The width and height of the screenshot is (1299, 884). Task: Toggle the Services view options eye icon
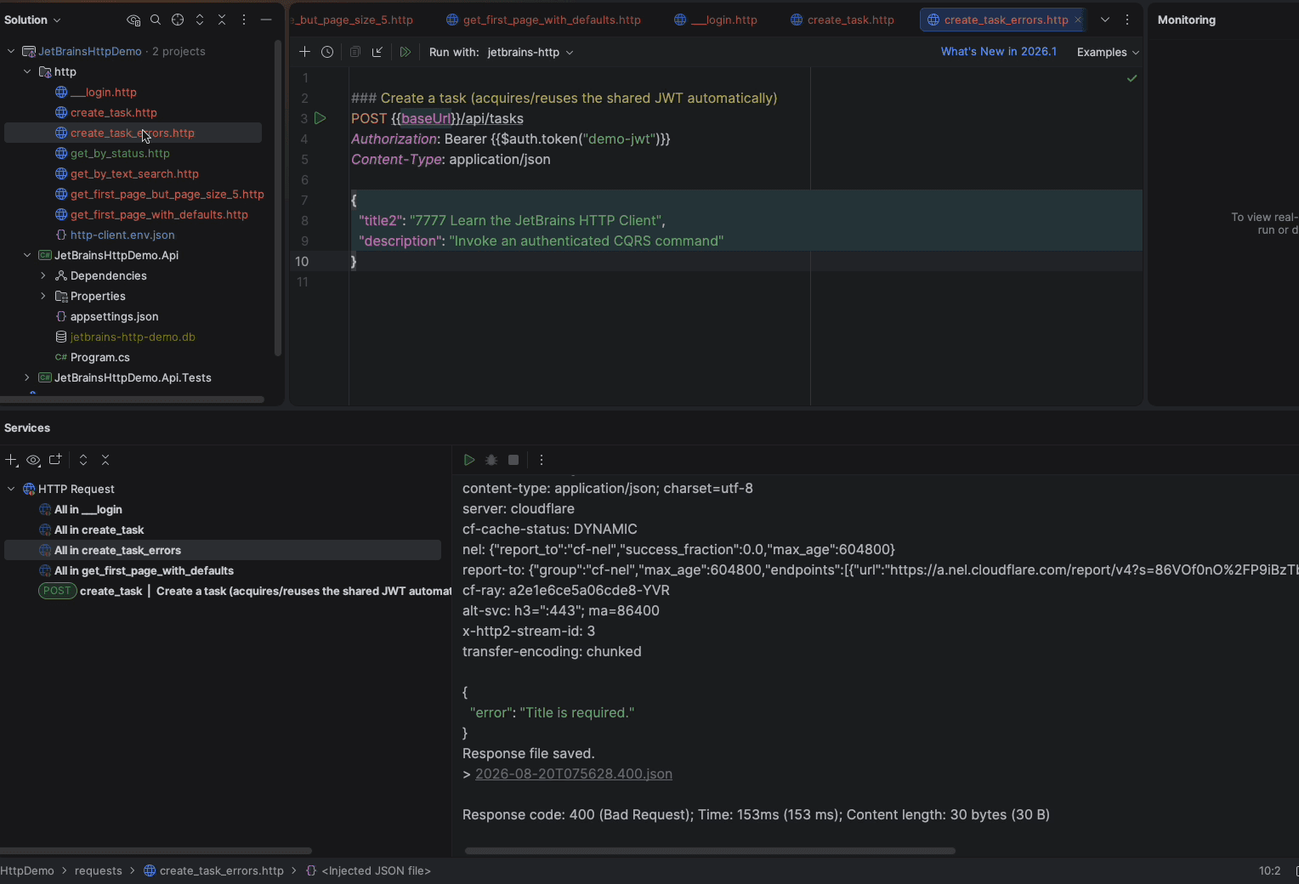(x=33, y=460)
